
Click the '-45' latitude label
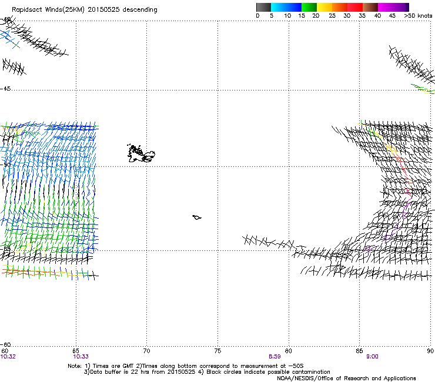(5, 89)
